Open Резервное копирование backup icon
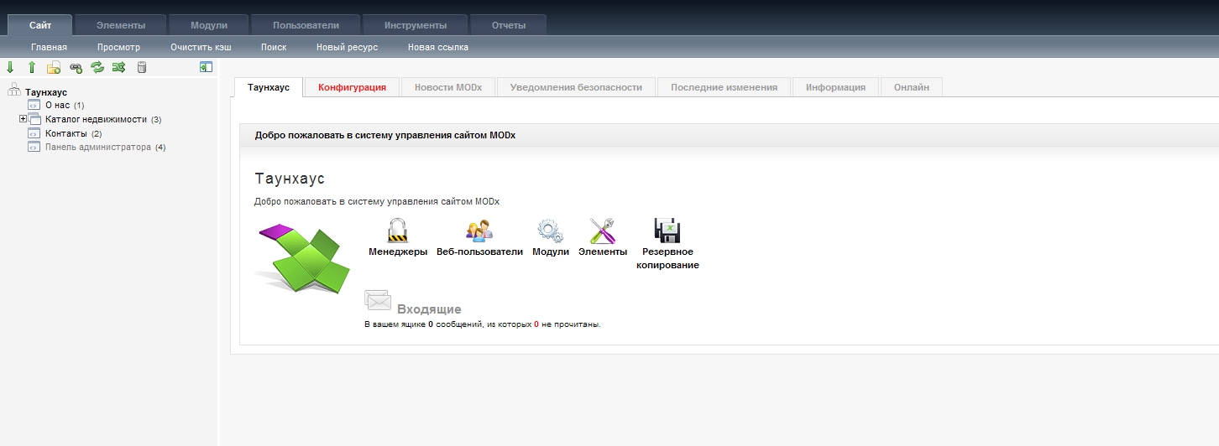 click(x=667, y=231)
